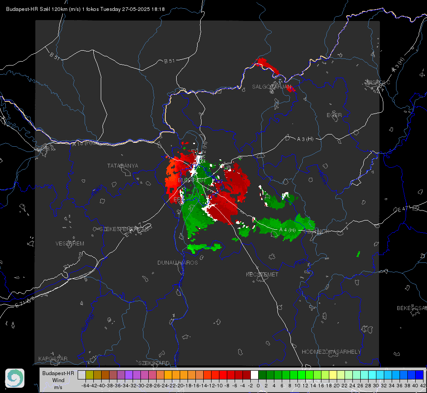Select the KECSKEMÉT city label
Screen dimensions: 427x393
[x=262, y=274]
